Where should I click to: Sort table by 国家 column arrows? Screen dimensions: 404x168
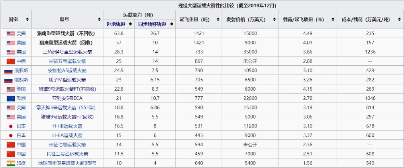coord(27,19)
